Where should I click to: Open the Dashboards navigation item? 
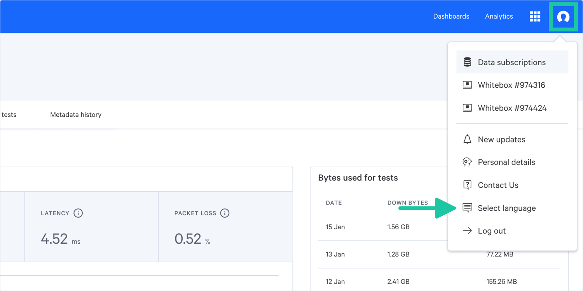[x=451, y=16]
